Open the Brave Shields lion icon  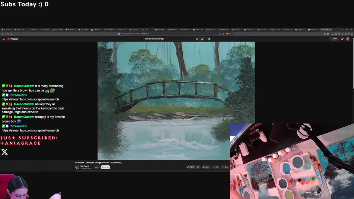227,34
